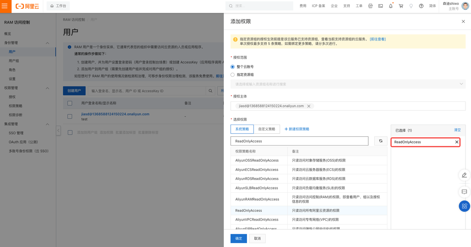Open the 工单 menu
471x247 pixels.
(x=359, y=6)
